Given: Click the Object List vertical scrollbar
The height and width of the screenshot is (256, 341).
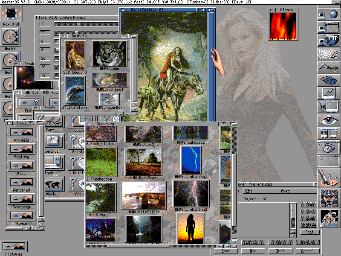Looking at the screenshot, I should click(x=293, y=216).
